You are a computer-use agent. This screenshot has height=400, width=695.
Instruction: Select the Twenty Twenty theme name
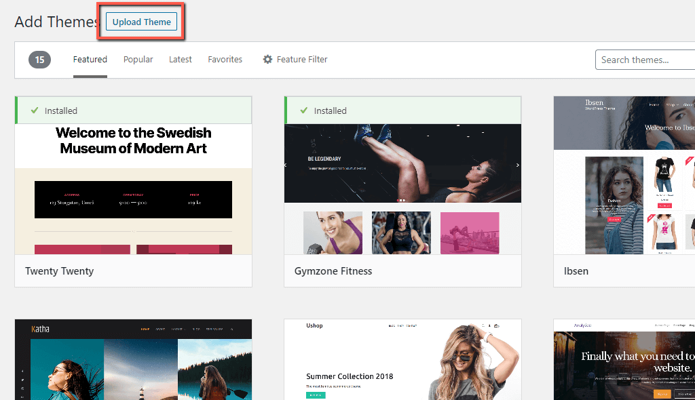(60, 271)
